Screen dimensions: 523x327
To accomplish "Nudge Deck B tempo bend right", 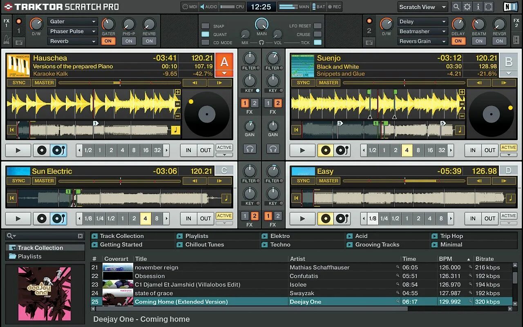I will click(x=504, y=83).
